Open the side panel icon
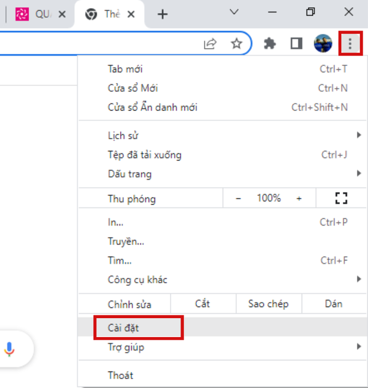Screen dimensions: 368x388 click(x=297, y=44)
